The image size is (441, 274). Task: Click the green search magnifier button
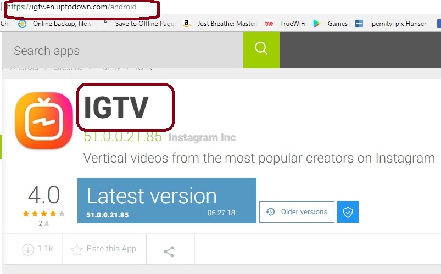tap(261, 50)
